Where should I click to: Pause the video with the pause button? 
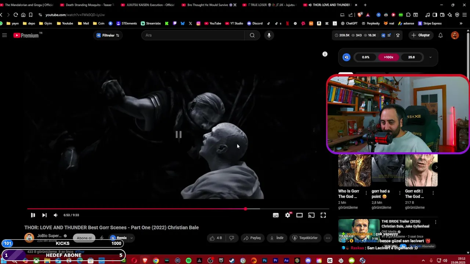coord(33,215)
